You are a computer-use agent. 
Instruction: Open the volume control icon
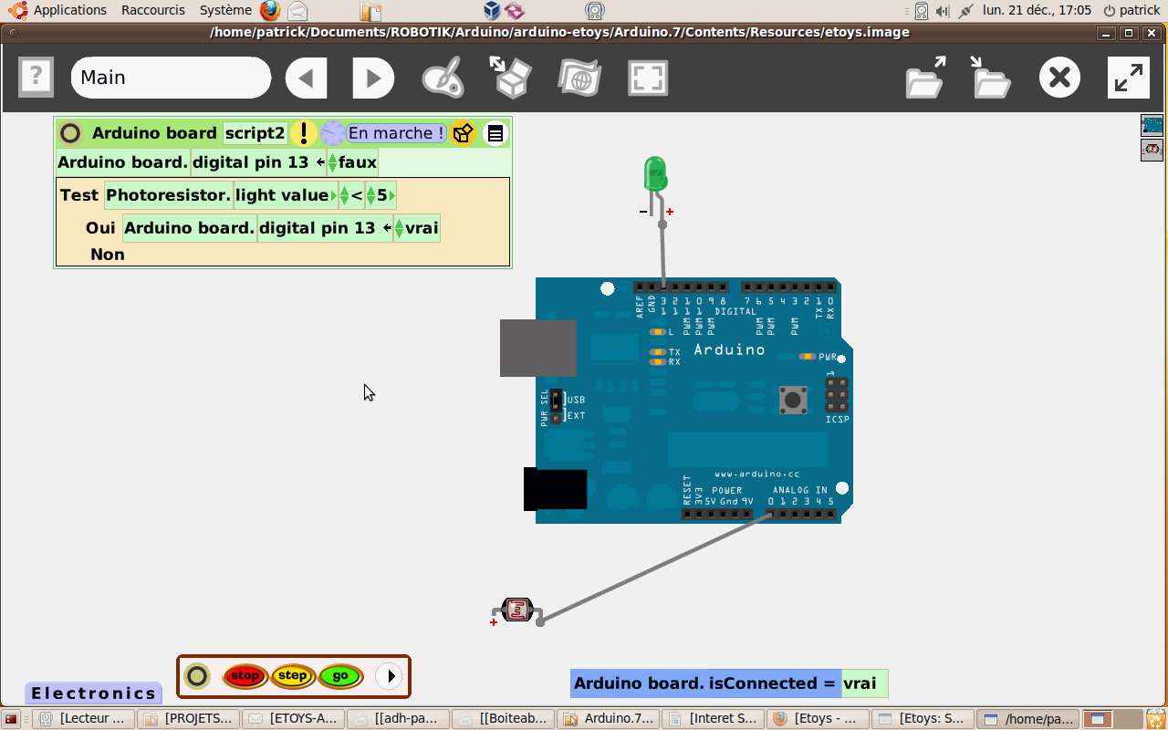coord(944,11)
